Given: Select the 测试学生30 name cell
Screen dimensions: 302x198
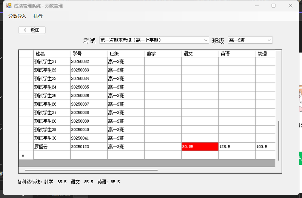Looking at the screenshot, I should tap(52, 138).
